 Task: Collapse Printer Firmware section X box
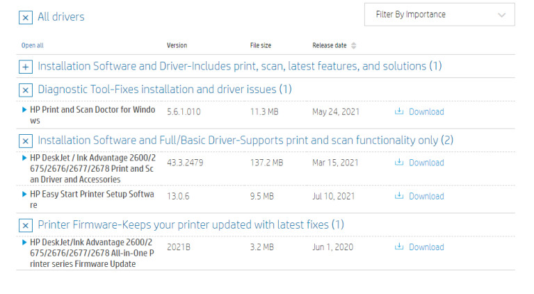26,226
